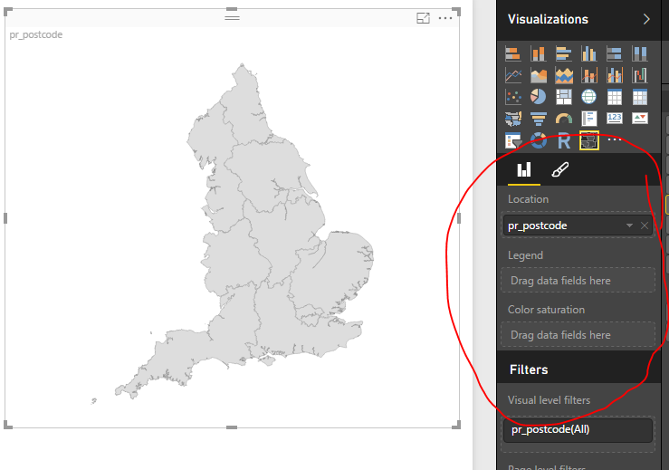This screenshot has height=470, width=669.
Task: Select Line and clustered column chart visual
Action: [615, 75]
